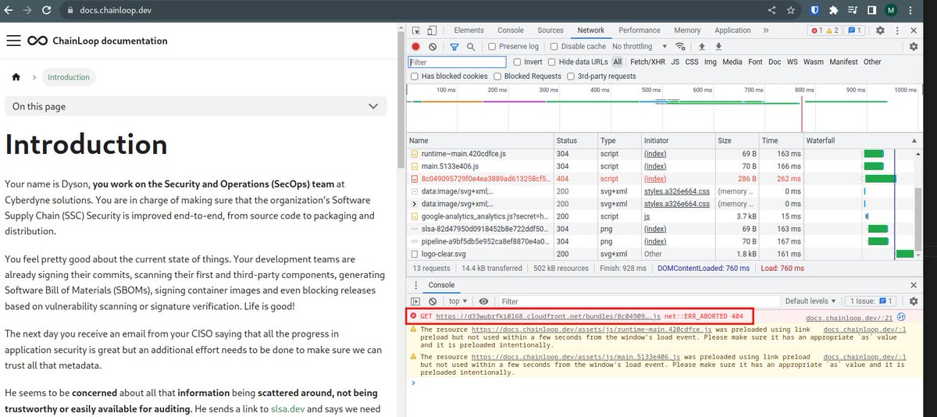Open DevTools three-dot customize menu
Image resolution: width=937 pixels, height=417 pixels.
pos(896,30)
